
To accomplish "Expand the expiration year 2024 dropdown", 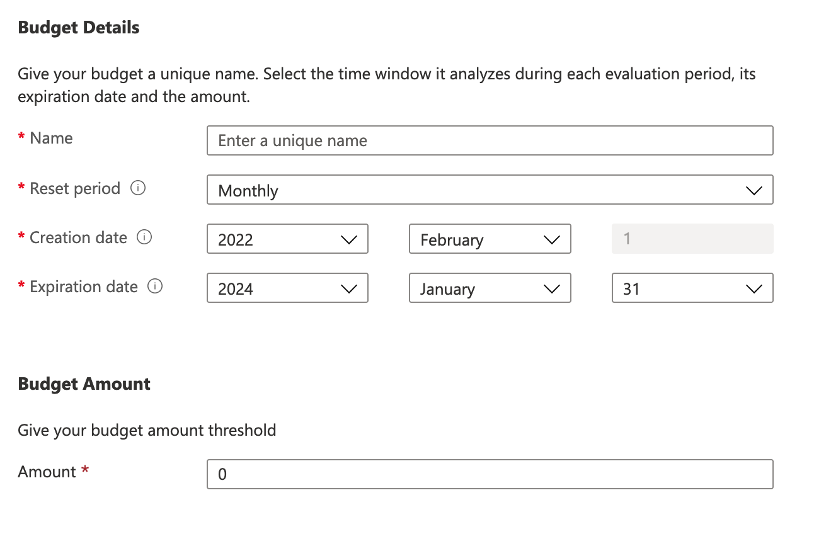I will click(287, 288).
